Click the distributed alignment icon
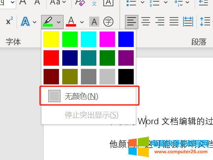Image resolution: width=213 pixels, height=160 pixels. tap(188, 21)
